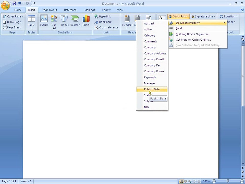
Task: Switch to Print Layout view
Action: [181, 181]
